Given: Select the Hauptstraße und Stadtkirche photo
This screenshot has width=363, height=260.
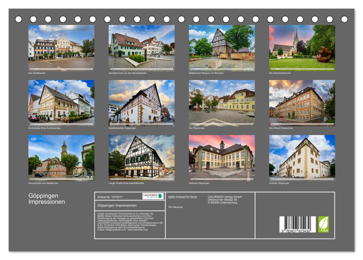Looking at the screenshot, I should 61,158.
